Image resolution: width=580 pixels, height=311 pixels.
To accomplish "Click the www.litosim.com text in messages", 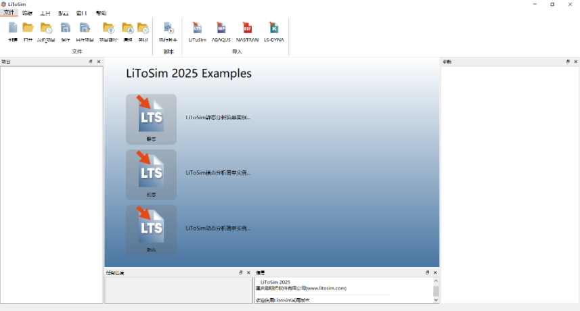I will 326,289.
